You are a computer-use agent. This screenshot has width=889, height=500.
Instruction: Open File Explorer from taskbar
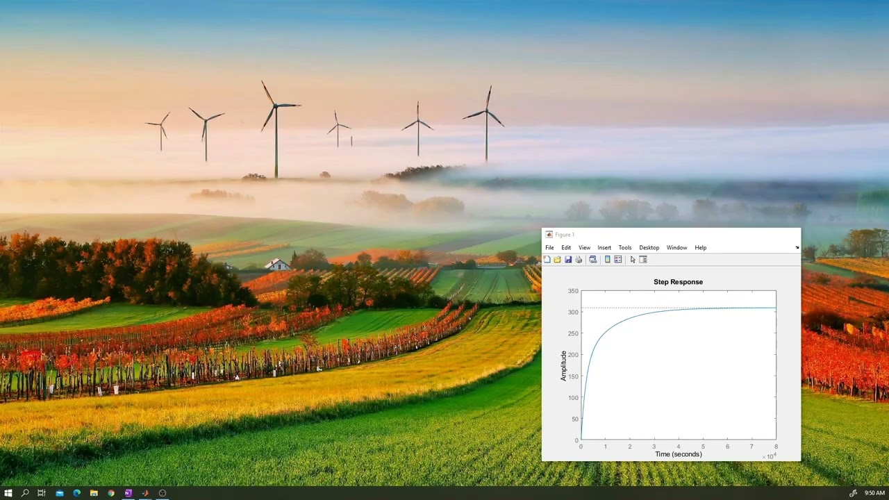94,493
